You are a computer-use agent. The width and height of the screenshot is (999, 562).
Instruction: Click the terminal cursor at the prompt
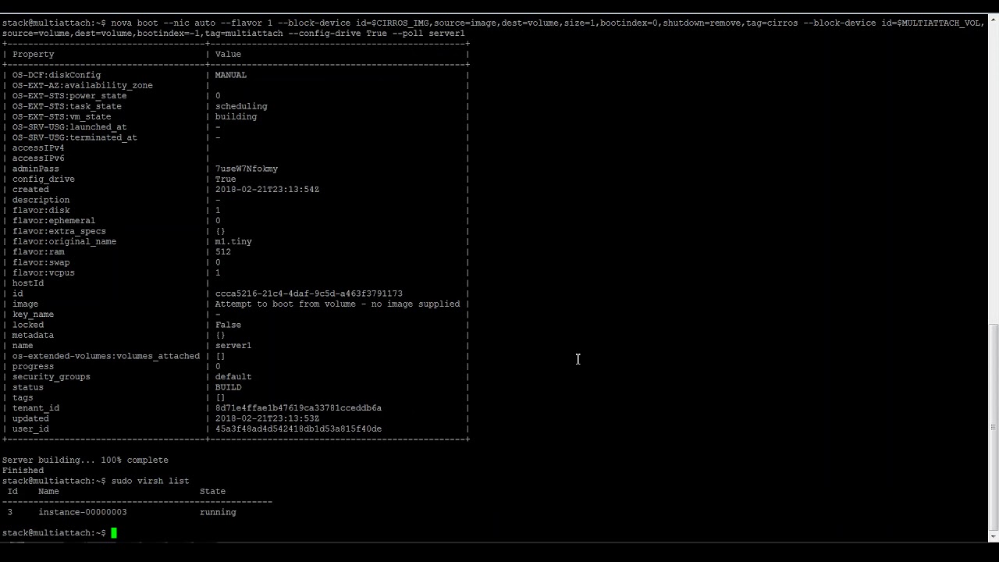pos(114,533)
